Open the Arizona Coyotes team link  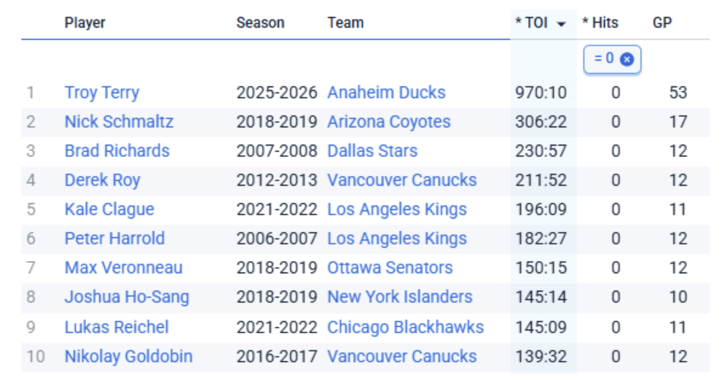tap(388, 122)
